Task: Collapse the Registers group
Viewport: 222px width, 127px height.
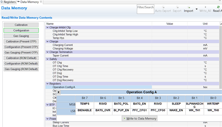Action: [48, 84]
